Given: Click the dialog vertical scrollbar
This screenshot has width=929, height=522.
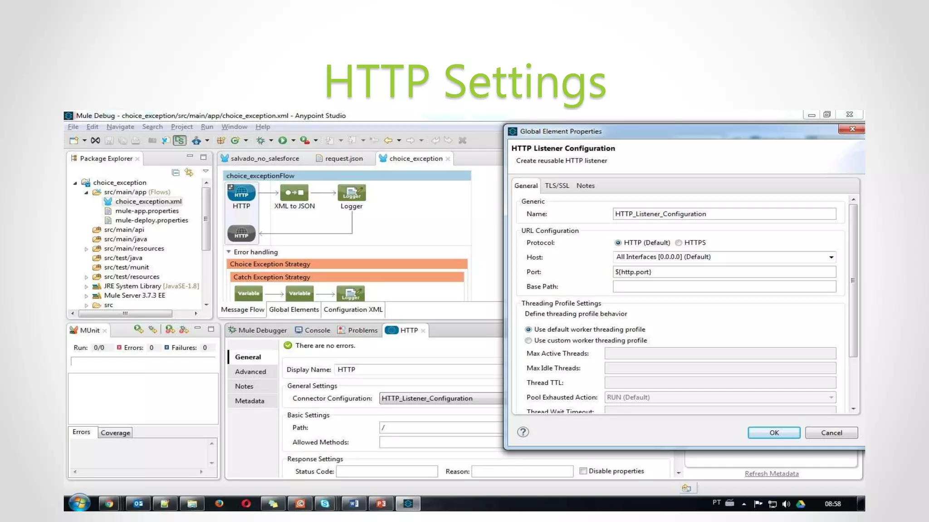Looking at the screenshot, I should pos(853,280).
